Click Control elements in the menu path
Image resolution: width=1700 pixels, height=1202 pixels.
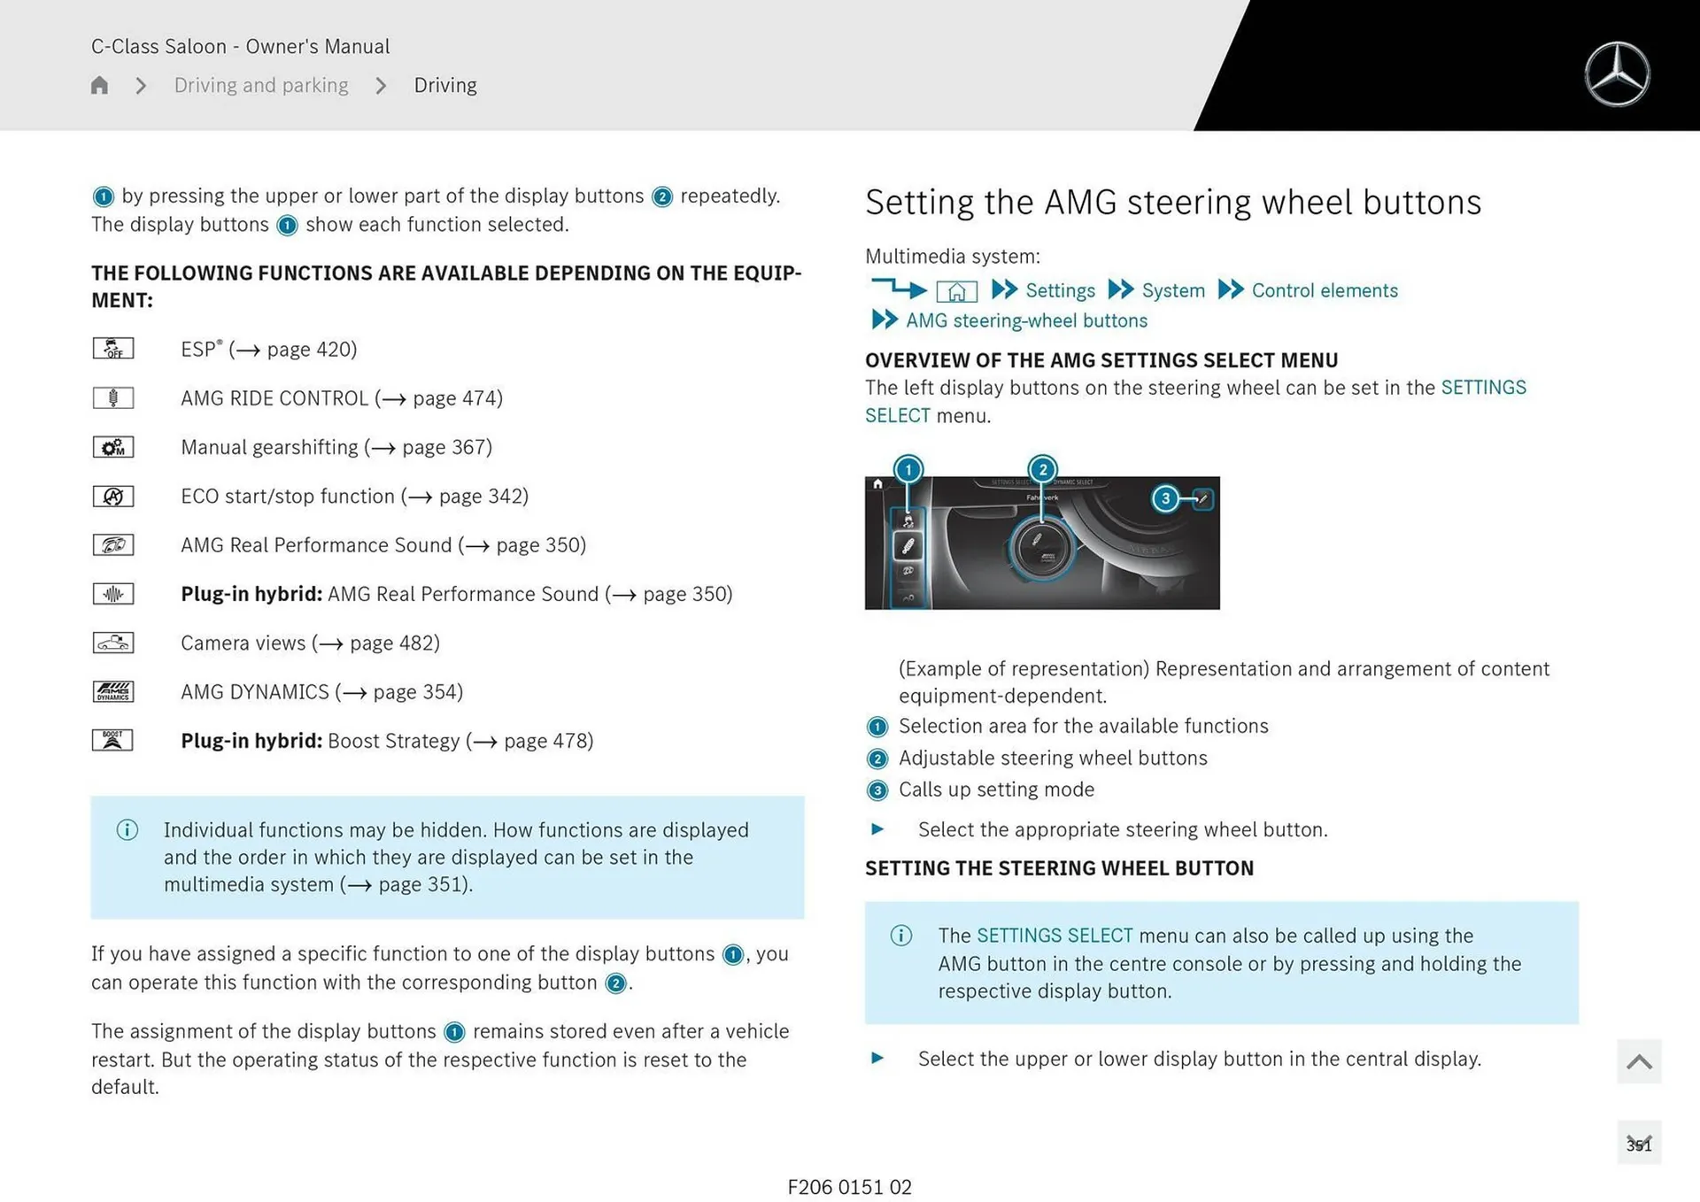click(1324, 290)
